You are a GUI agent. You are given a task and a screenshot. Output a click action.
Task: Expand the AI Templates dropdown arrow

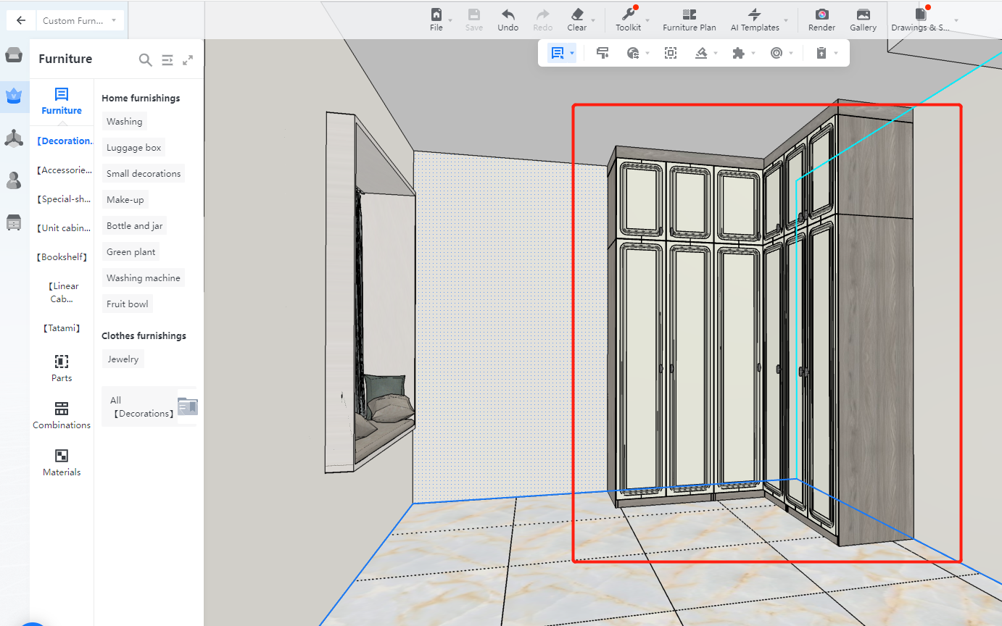(x=786, y=20)
